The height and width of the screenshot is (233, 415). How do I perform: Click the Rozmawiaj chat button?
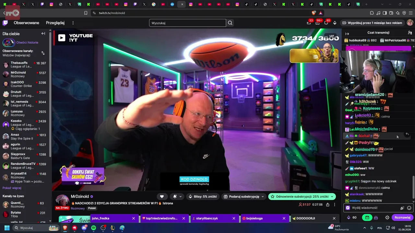pos(403,217)
